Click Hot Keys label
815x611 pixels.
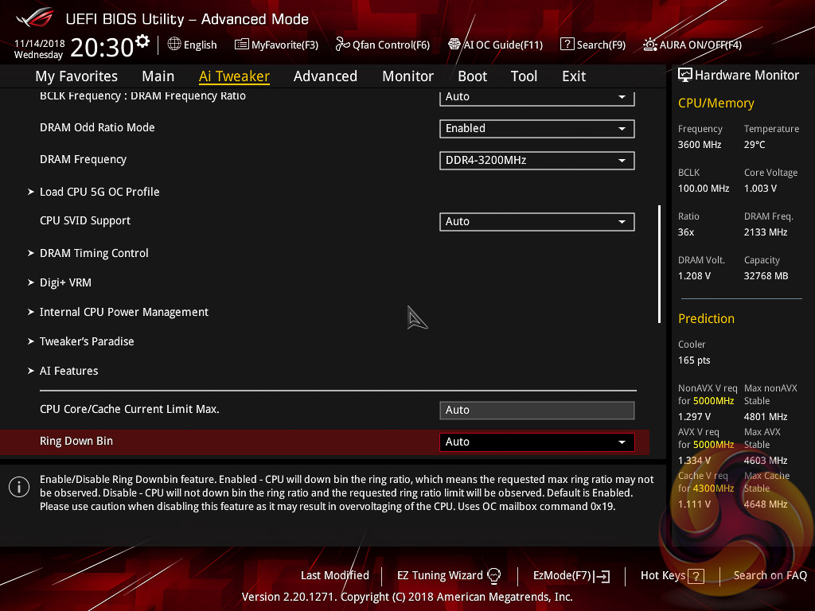[x=663, y=575]
